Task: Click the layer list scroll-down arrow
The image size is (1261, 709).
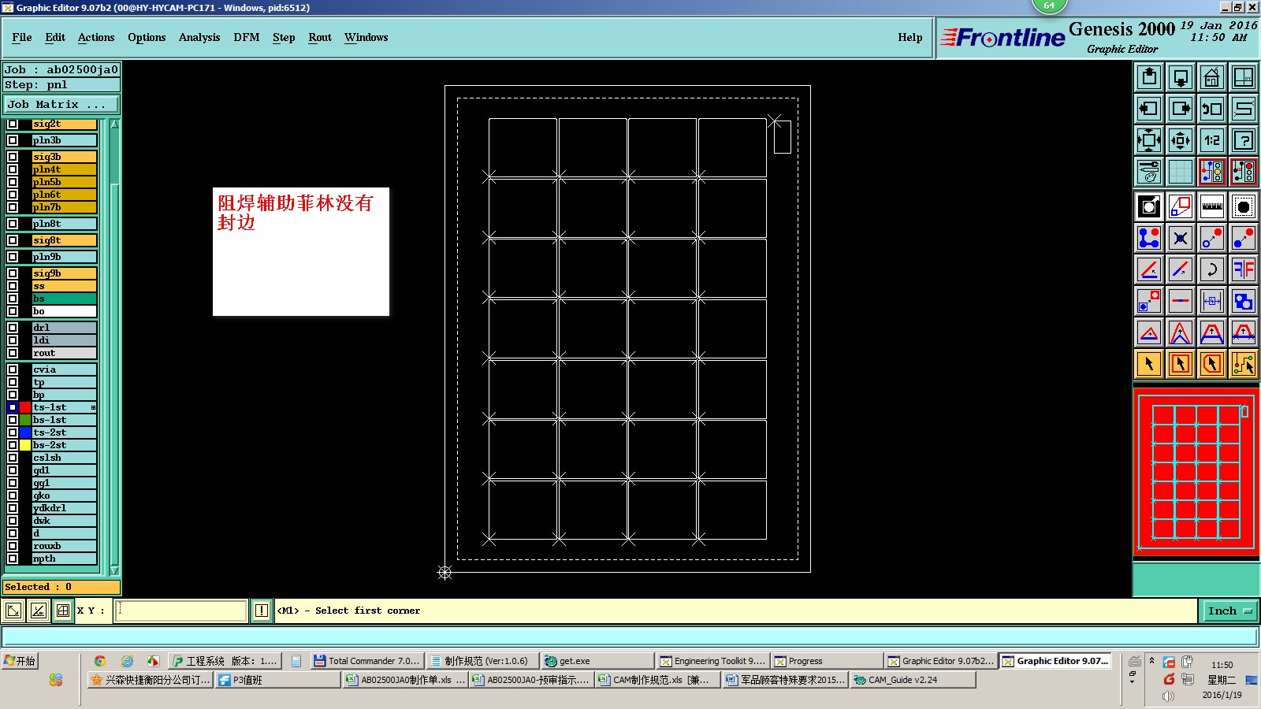Action: pyautogui.click(x=114, y=570)
